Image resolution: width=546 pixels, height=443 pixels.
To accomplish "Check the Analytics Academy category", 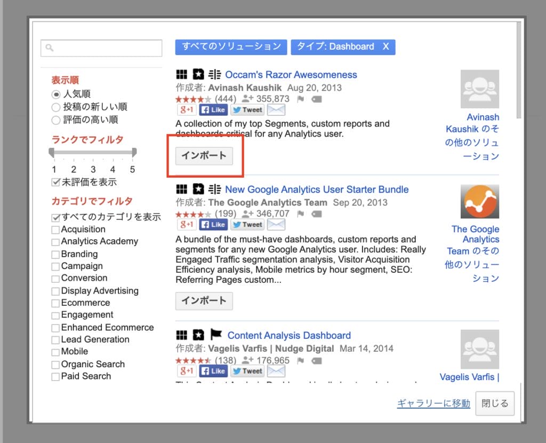I will click(55, 242).
